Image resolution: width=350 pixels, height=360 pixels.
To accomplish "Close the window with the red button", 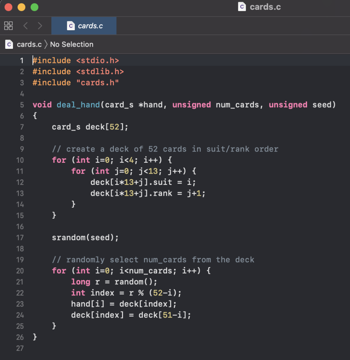I will (8, 7).
